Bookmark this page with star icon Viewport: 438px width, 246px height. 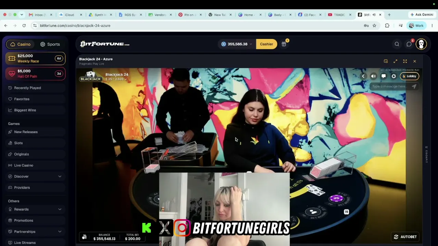(x=374, y=26)
